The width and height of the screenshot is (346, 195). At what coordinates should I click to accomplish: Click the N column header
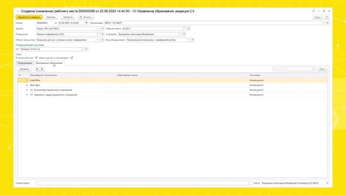click(19, 75)
